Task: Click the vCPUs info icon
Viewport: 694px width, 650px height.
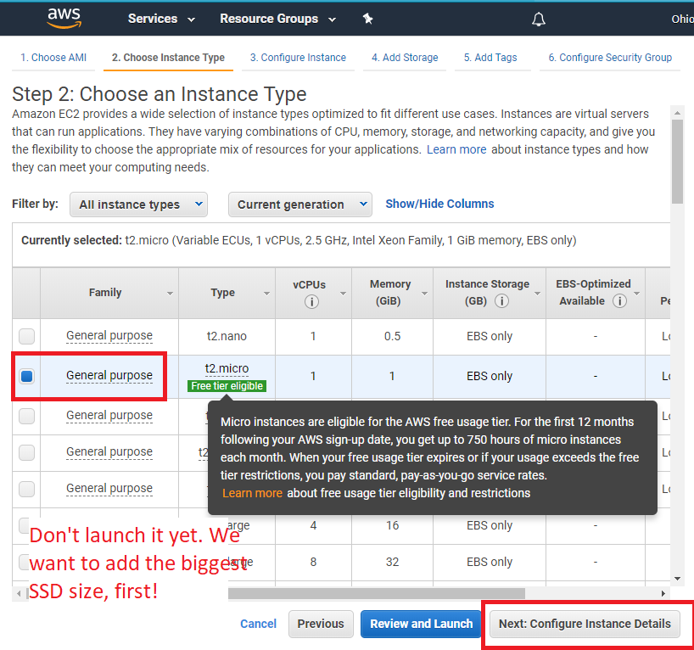Action: pyautogui.click(x=311, y=301)
